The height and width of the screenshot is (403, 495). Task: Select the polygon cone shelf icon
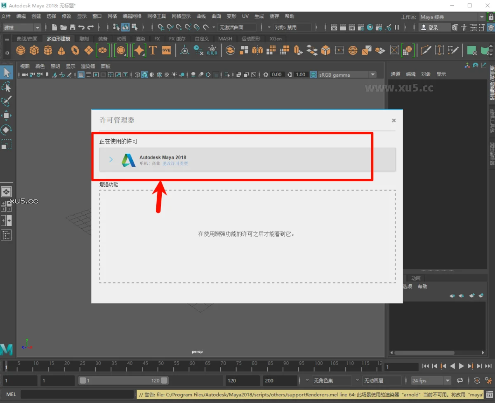(x=61, y=50)
